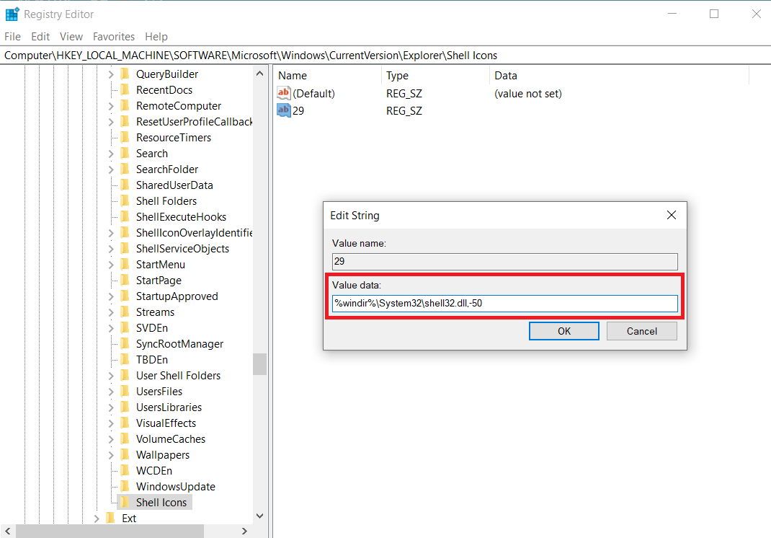Click the StartMenu folder icon
The height and width of the screenshot is (538, 771).
pyautogui.click(x=125, y=265)
